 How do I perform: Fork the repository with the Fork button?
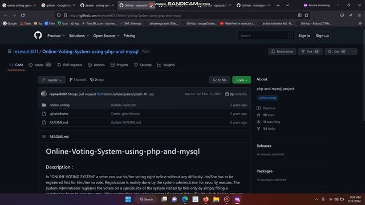[x=310, y=52]
